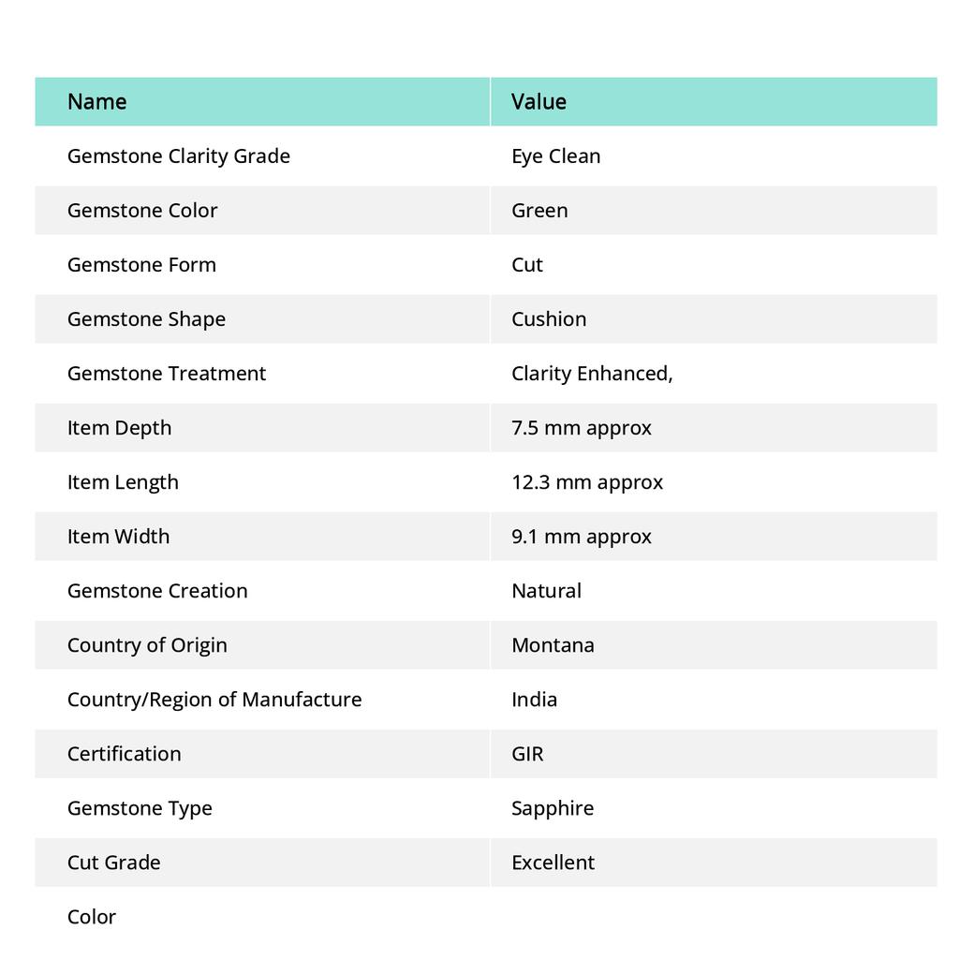Click the Montana value cell
Viewport: 959px width, 959px height.
point(553,645)
